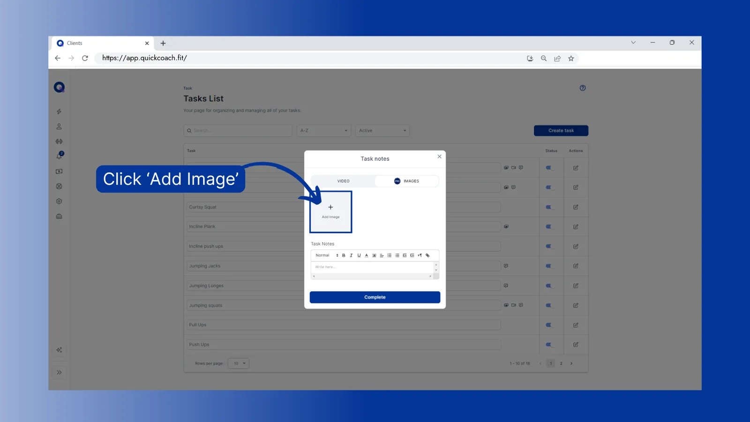This screenshot has width=750, height=422.
Task: Click the Create task button
Action: 561,130
